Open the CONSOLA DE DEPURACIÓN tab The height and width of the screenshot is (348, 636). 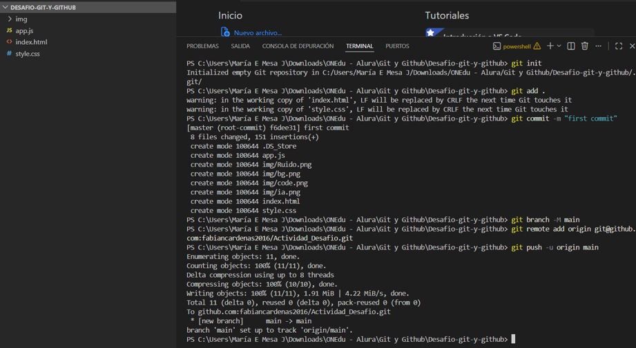tap(298, 46)
